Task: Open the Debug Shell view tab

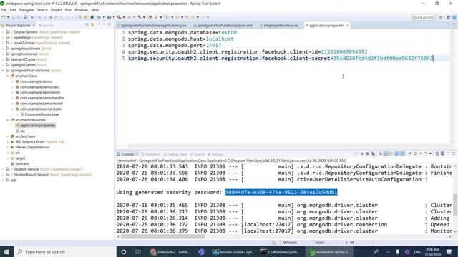Action: click(175, 154)
